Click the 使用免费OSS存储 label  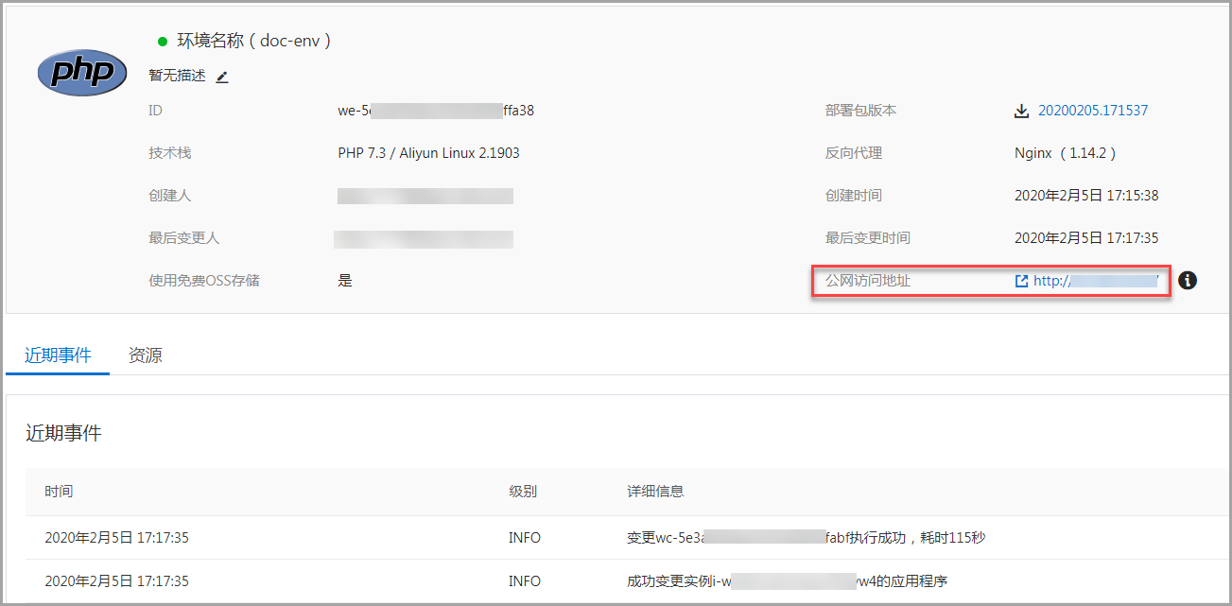204,281
